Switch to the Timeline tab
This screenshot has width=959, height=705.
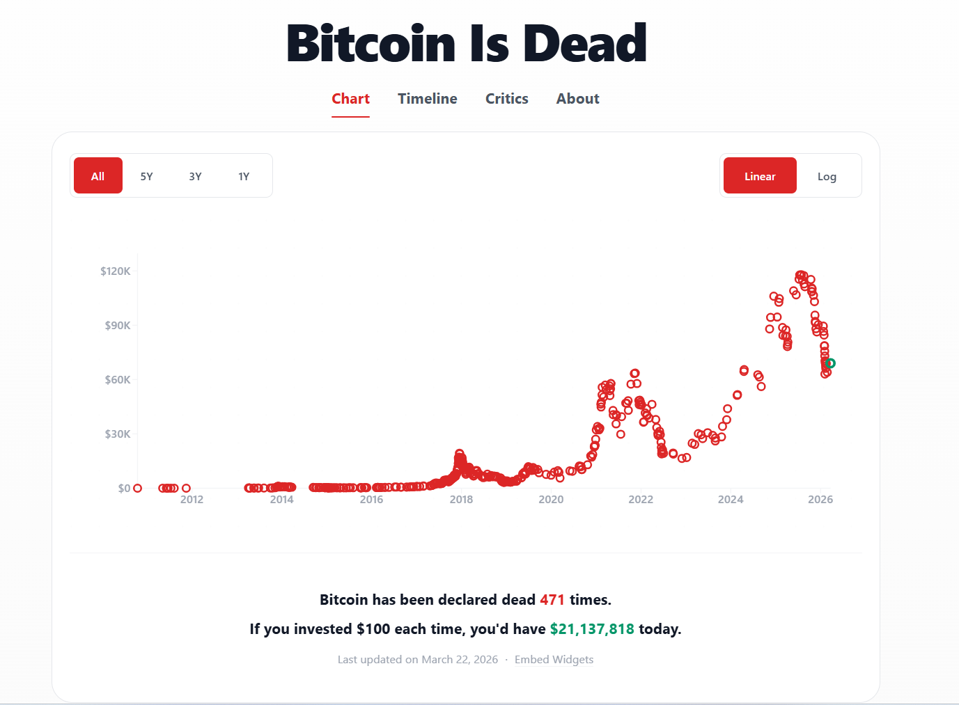427,99
